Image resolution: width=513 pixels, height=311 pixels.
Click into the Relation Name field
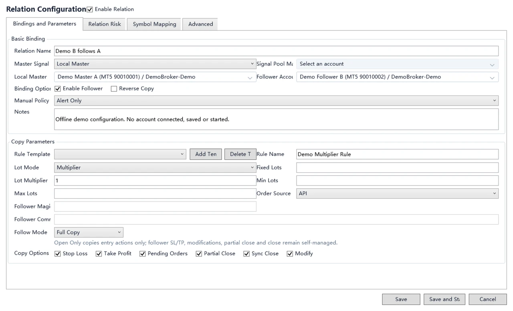click(x=276, y=51)
